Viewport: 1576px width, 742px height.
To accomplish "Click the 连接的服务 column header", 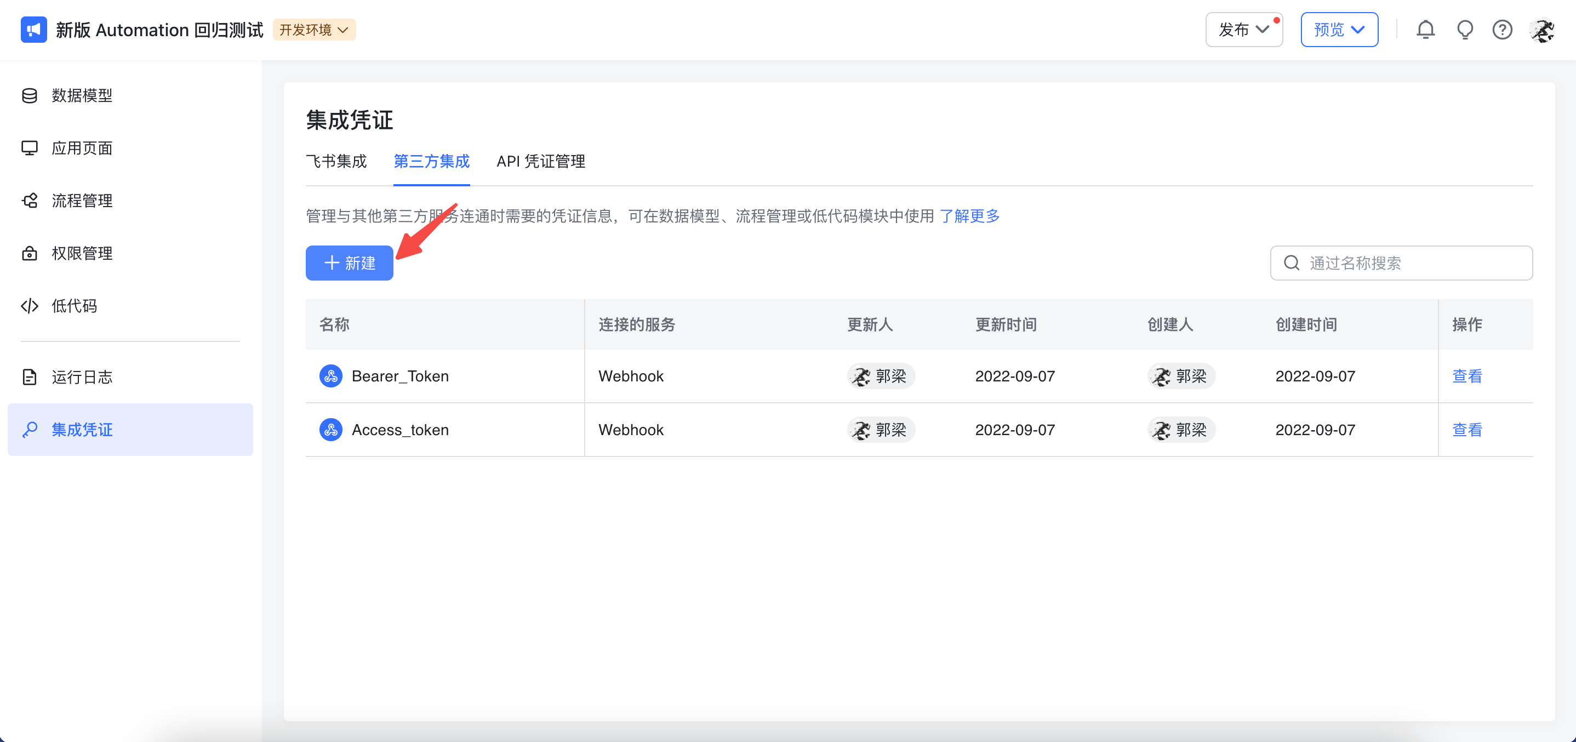I will coord(636,325).
